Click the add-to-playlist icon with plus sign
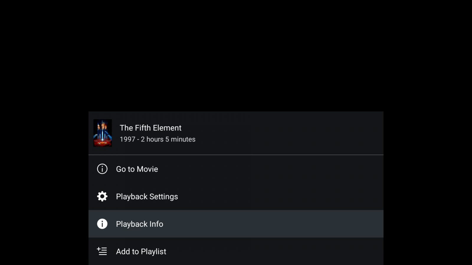The height and width of the screenshot is (265, 472). point(102,251)
